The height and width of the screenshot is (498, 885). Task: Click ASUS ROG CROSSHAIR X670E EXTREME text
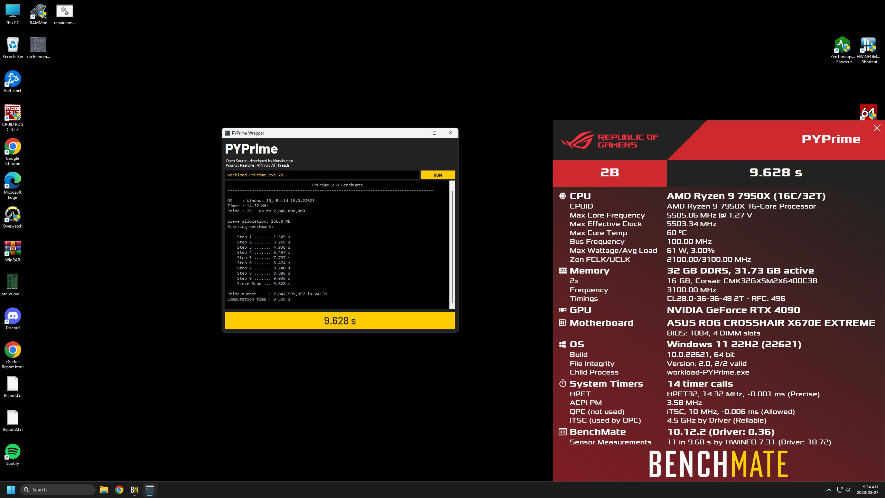tap(771, 323)
